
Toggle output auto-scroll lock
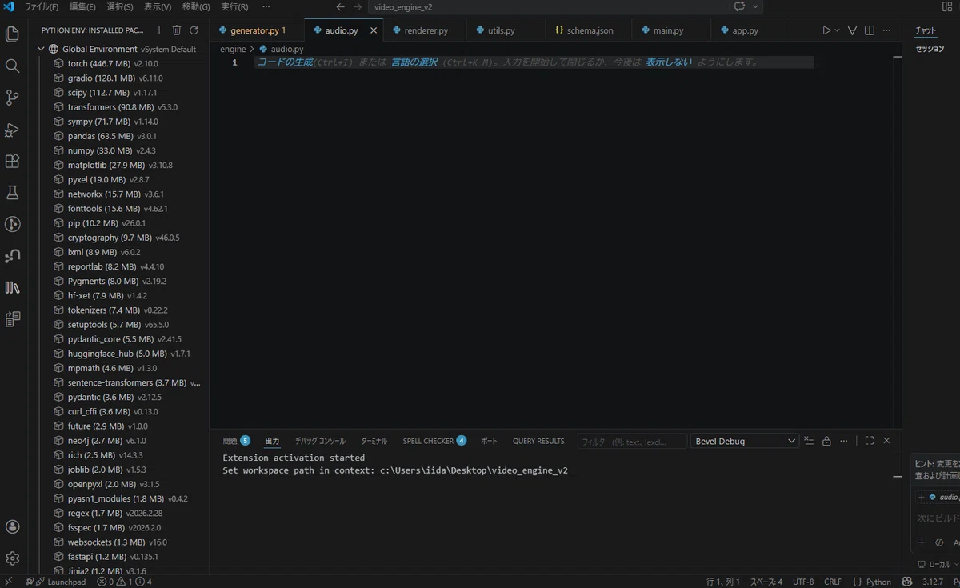pos(826,441)
